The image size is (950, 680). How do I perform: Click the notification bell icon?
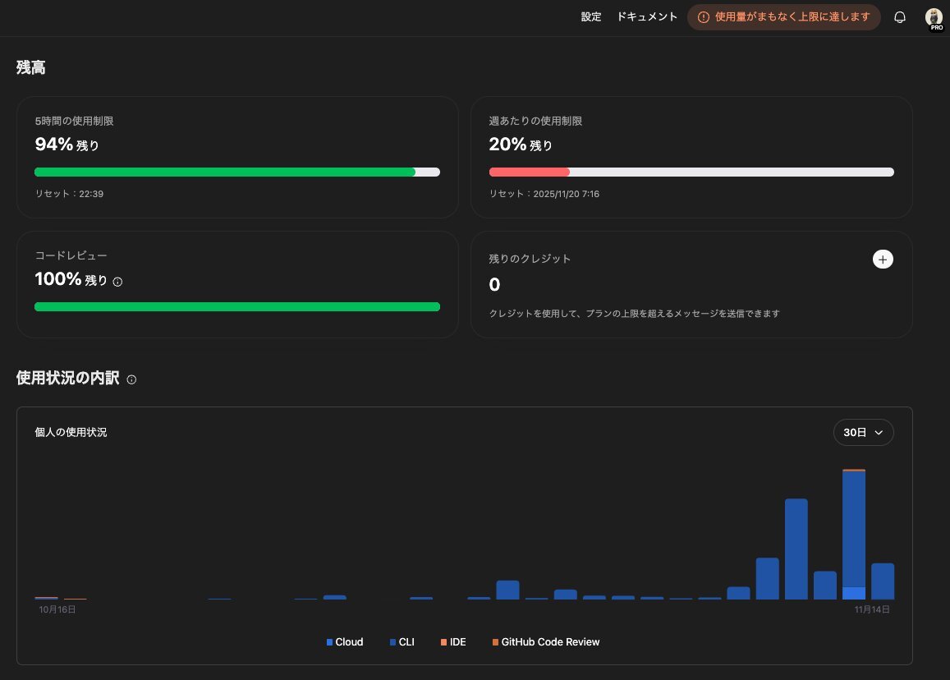(900, 17)
